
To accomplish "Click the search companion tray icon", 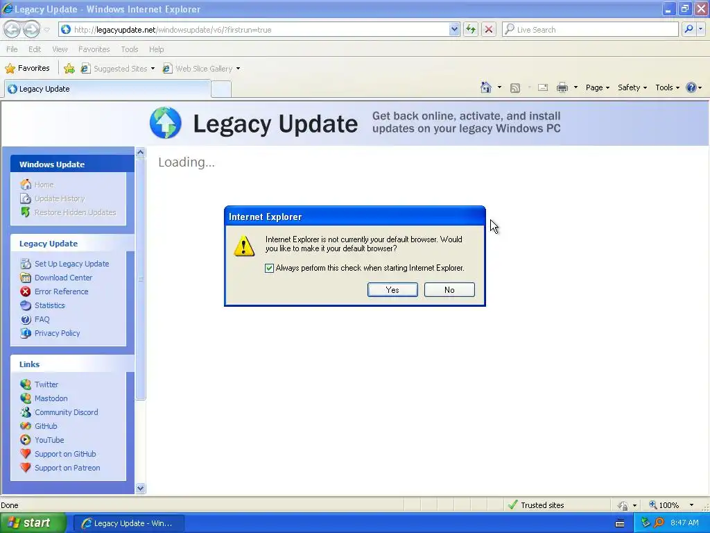I will [x=659, y=523].
